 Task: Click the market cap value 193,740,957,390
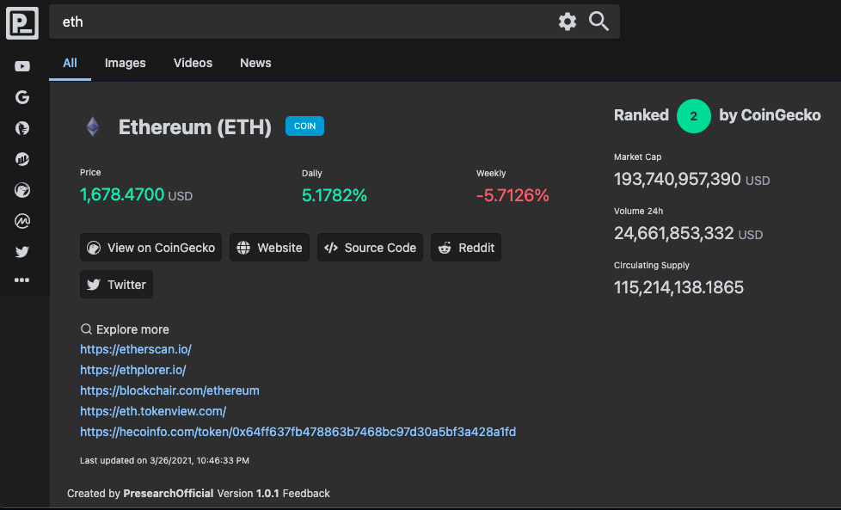[678, 179]
